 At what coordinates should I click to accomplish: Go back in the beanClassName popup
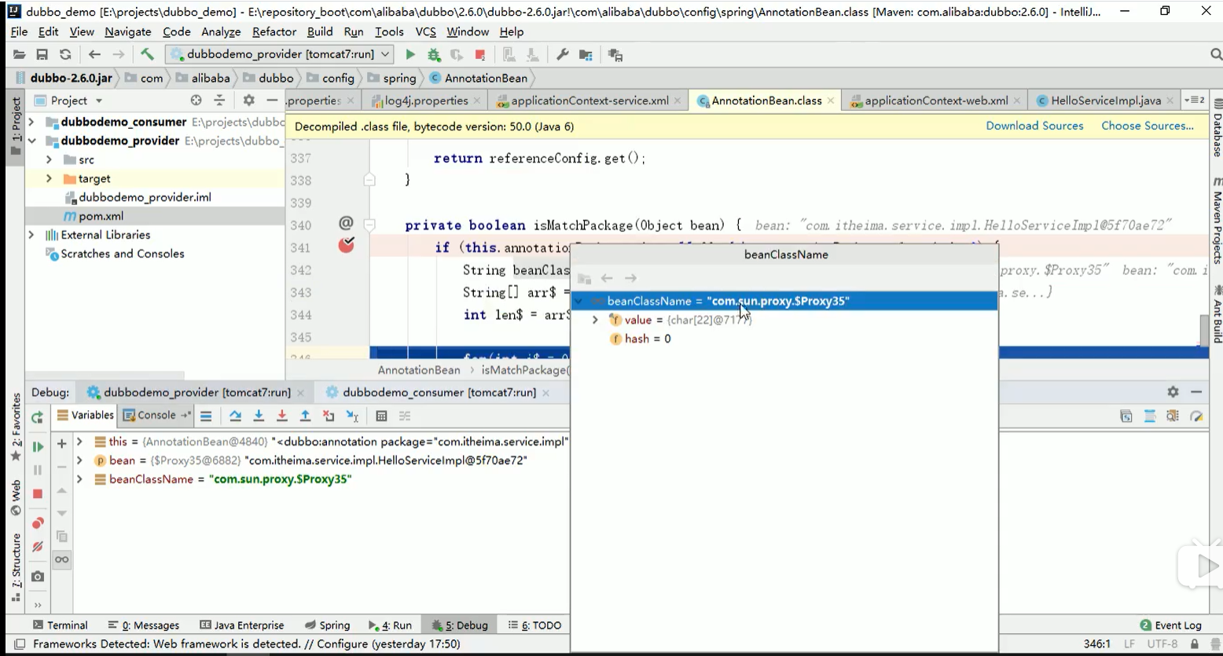607,278
